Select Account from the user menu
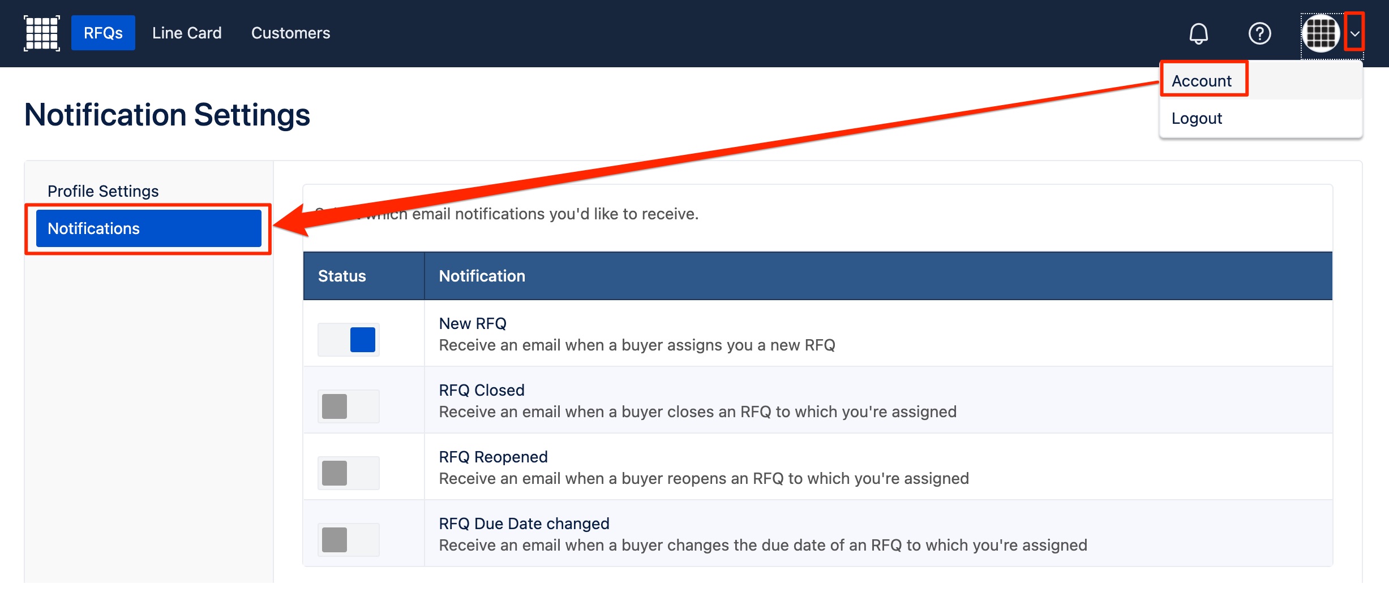Viewport: 1389px width, 606px height. (x=1201, y=81)
